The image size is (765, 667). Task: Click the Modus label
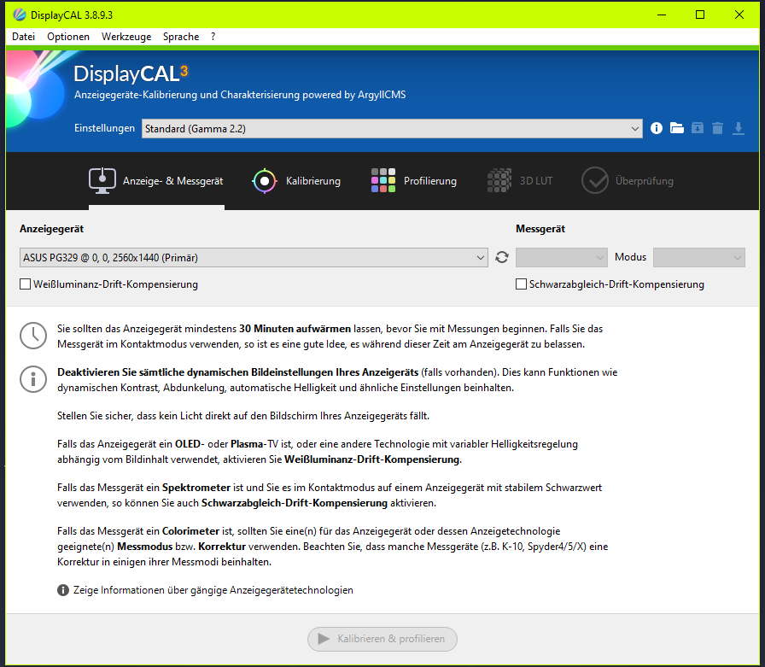[630, 257]
